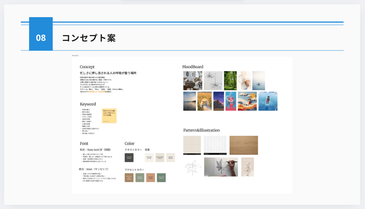Open the wood grain texture sample

(x=244, y=144)
